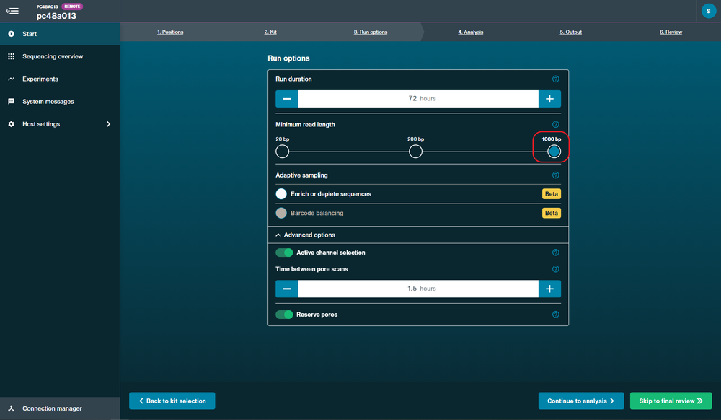Open System messages chat icon
The width and height of the screenshot is (721, 420).
11,102
